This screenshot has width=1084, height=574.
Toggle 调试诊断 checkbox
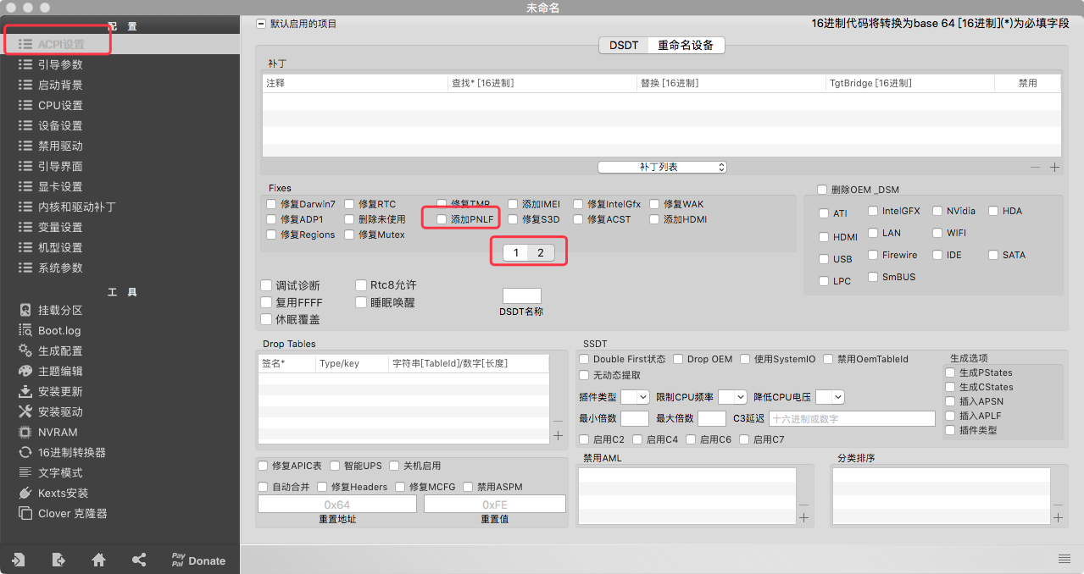266,286
